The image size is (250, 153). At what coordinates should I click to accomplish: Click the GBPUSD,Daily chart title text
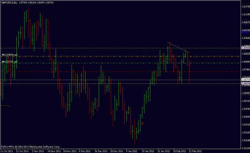tap(9, 3)
